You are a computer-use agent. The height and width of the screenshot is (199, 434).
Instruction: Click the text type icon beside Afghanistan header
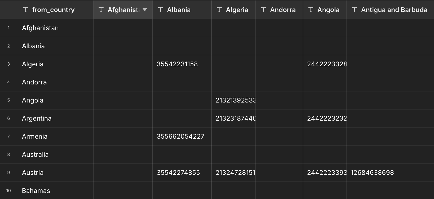click(101, 10)
